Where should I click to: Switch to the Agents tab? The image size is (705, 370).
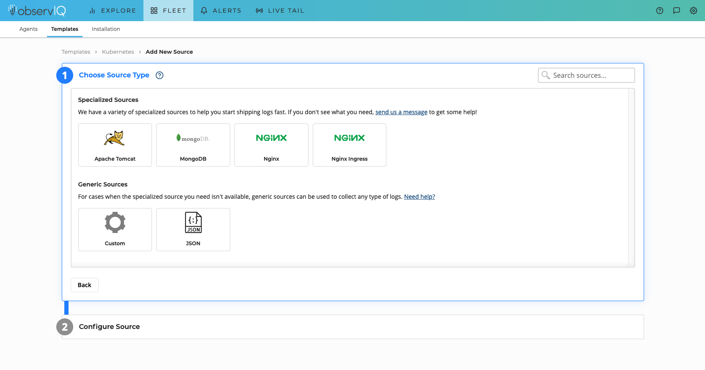point(28,29)
